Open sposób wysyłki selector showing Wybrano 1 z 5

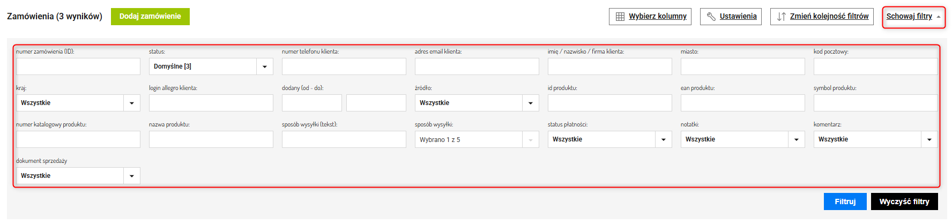click(x=477, y=139)
